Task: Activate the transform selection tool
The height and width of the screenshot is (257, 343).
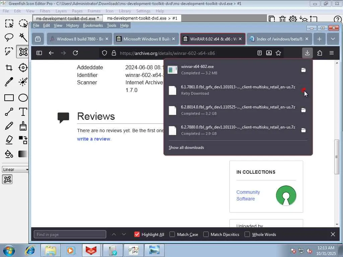Action: pyautogui.click(x=23, y=52)
